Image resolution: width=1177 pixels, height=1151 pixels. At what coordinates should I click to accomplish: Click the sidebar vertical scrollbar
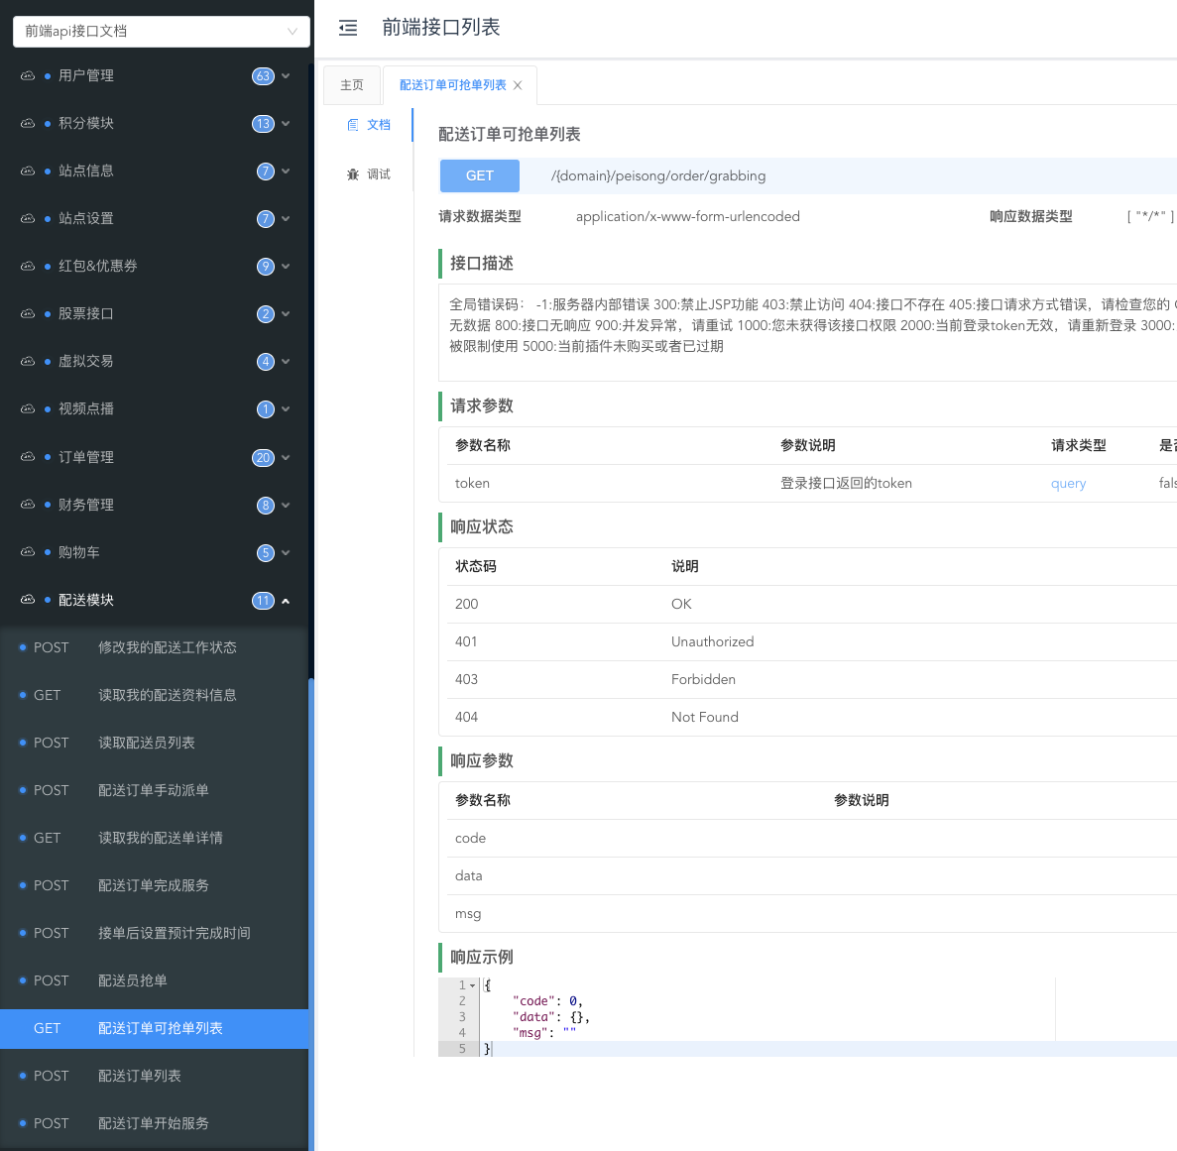pyautogui.click(x=310, y=914)
